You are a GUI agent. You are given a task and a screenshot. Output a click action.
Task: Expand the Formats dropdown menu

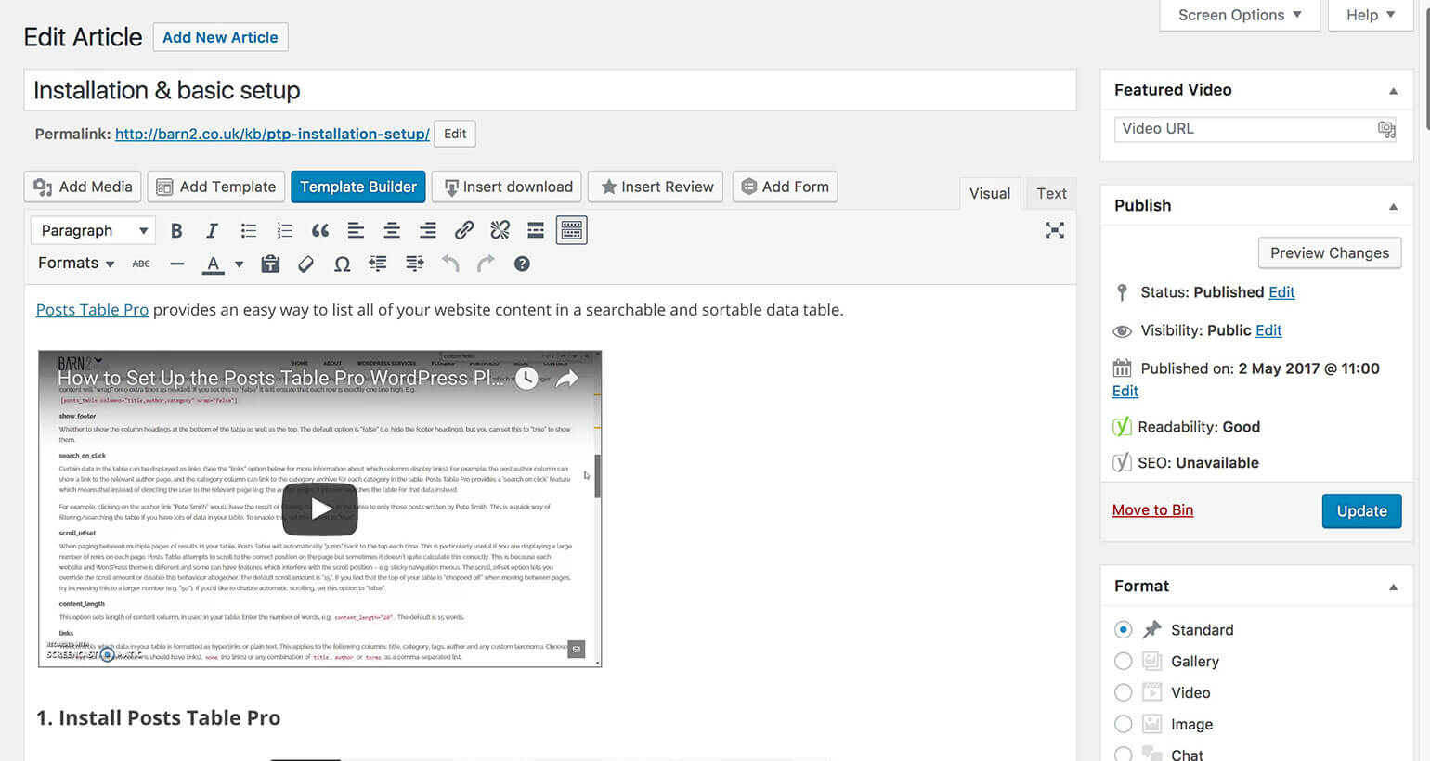pos(76,264)
